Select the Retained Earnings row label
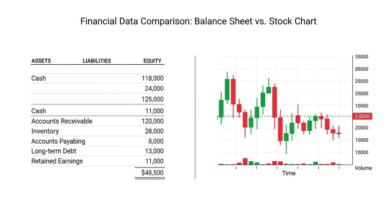391x213 pixels. click(x=57, y=161)
